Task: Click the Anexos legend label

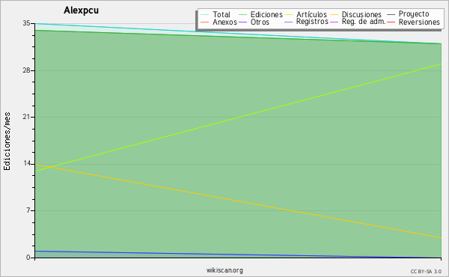Action: pyautogui.click(x=224, y=22)
